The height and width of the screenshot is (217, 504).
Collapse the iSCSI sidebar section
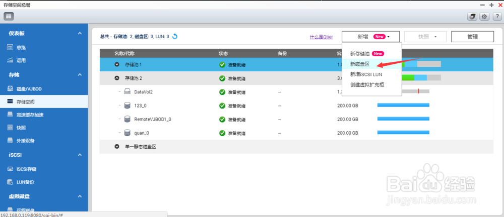tap(80, 155)
